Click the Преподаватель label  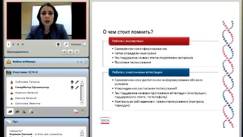pos(18,52)
